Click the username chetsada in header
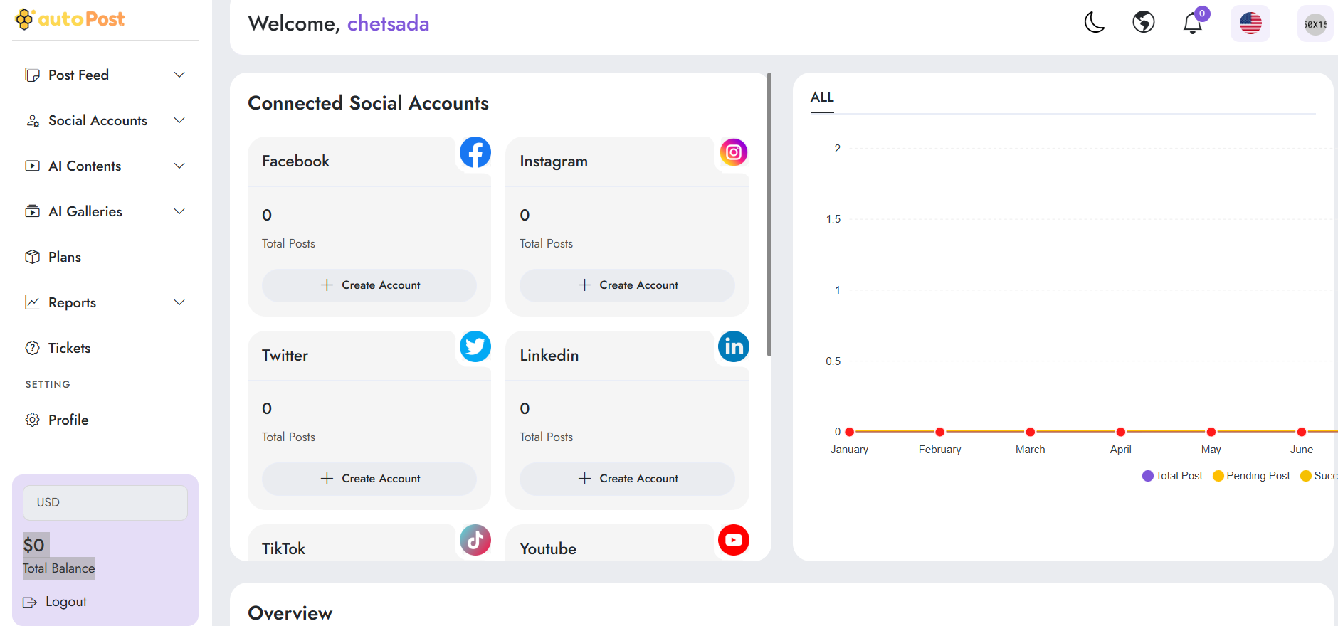Viewport: 1338px width, 626px height. (388, 23)
